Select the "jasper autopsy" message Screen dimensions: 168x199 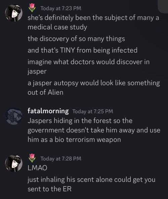point(94,87)
